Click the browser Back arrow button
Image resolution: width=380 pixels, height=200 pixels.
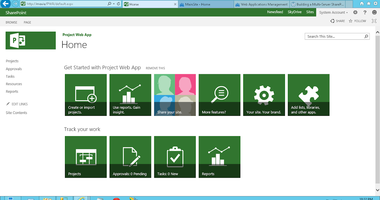pyautogui.click(x=5, y=4)
